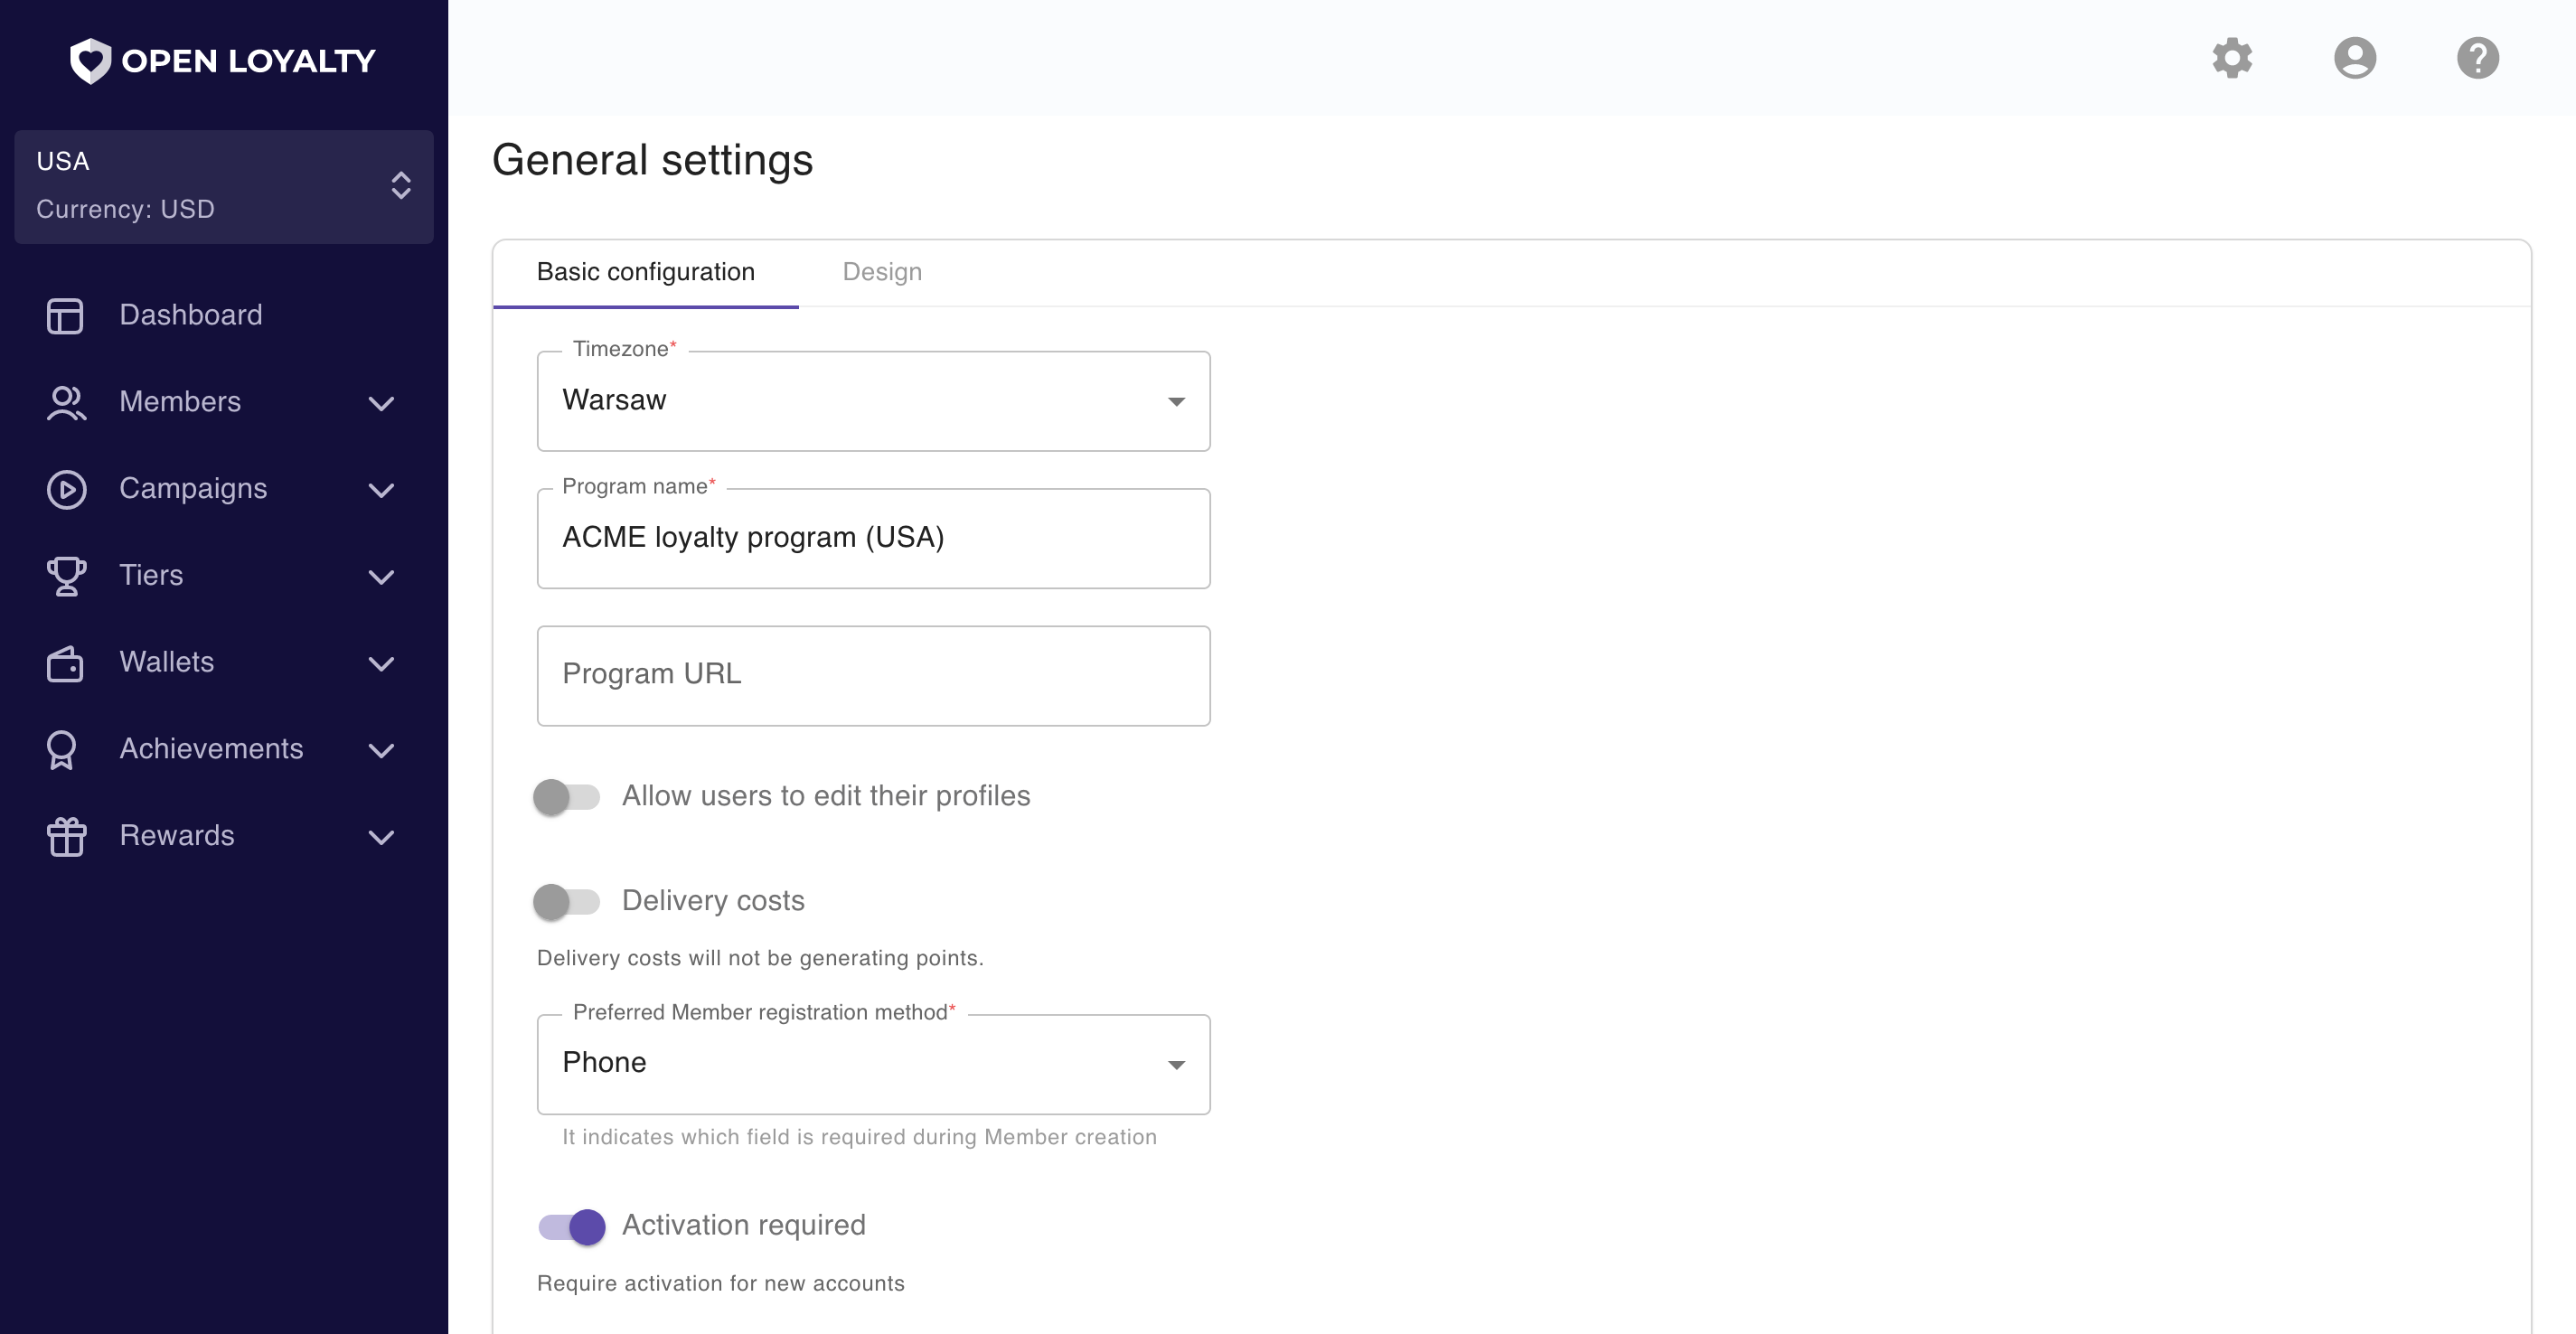The width and height of the screenshot is (2576, 1334).
Task: Open the help question mark icon
Action: tap(2478, 58)
